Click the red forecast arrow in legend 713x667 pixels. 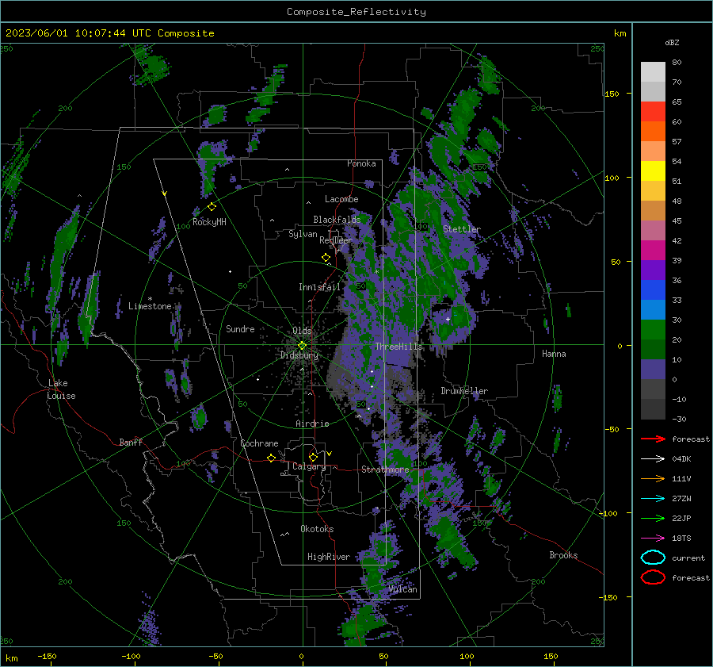653,439
